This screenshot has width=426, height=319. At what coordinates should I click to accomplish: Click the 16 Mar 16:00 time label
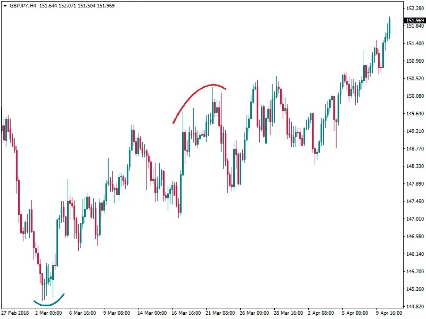186,313
